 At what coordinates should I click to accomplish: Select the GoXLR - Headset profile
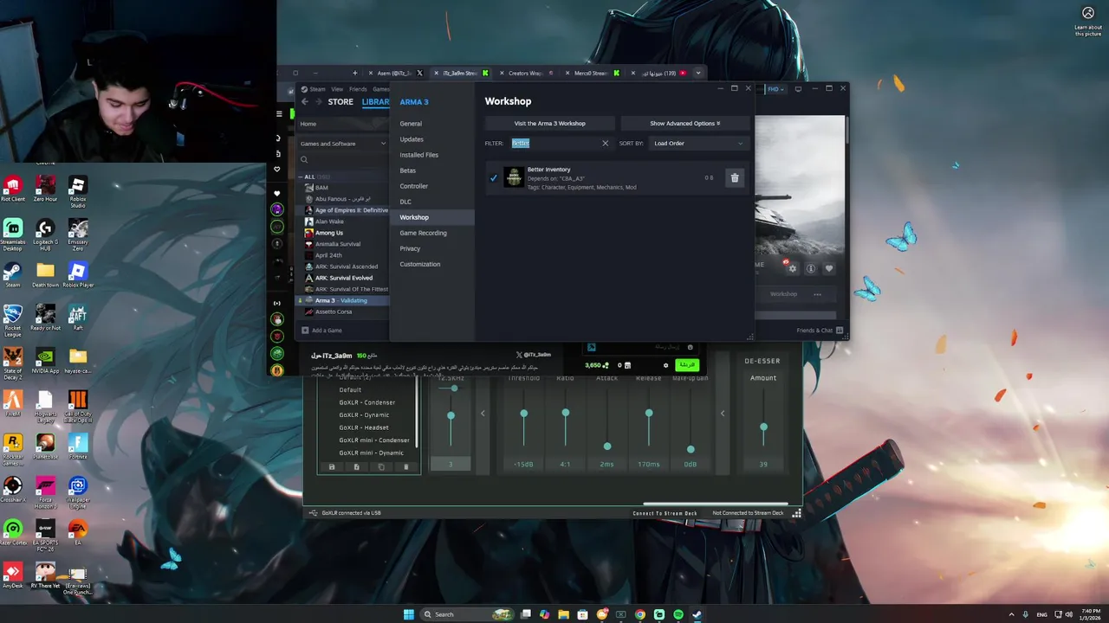[364, 427]
